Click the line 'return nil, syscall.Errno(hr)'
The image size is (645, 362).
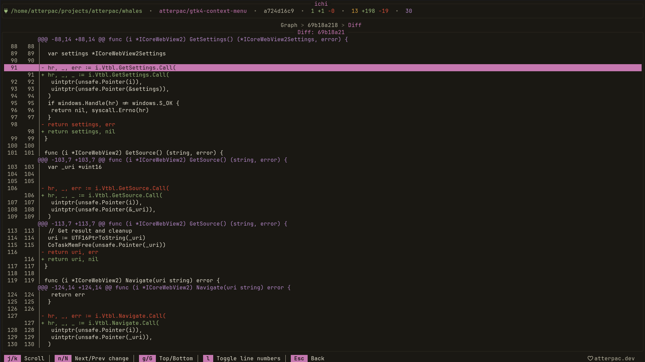coord(100,110)
